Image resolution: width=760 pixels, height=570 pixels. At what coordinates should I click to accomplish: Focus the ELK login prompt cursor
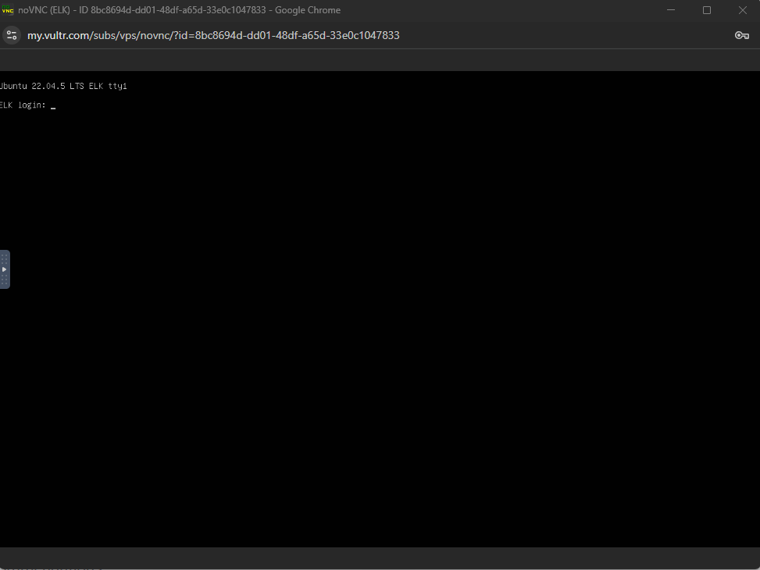[53, 105]
